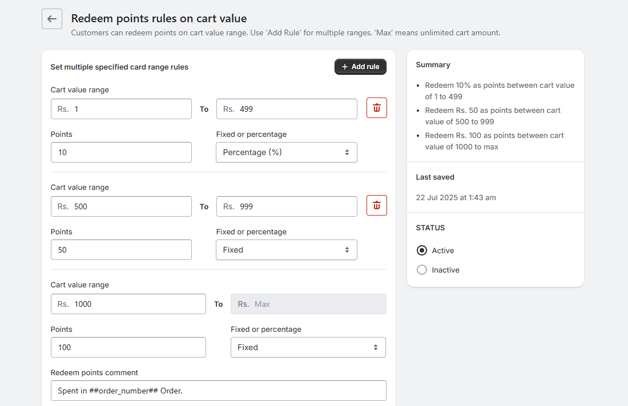This screenshot has width=628, height=406.
Task: Click the disabled Max cart range field
Action: (308, 304)
